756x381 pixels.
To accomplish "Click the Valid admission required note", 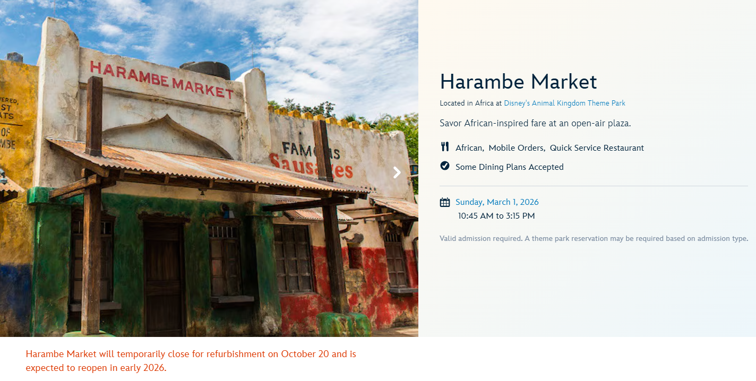I will click(594, 239).
